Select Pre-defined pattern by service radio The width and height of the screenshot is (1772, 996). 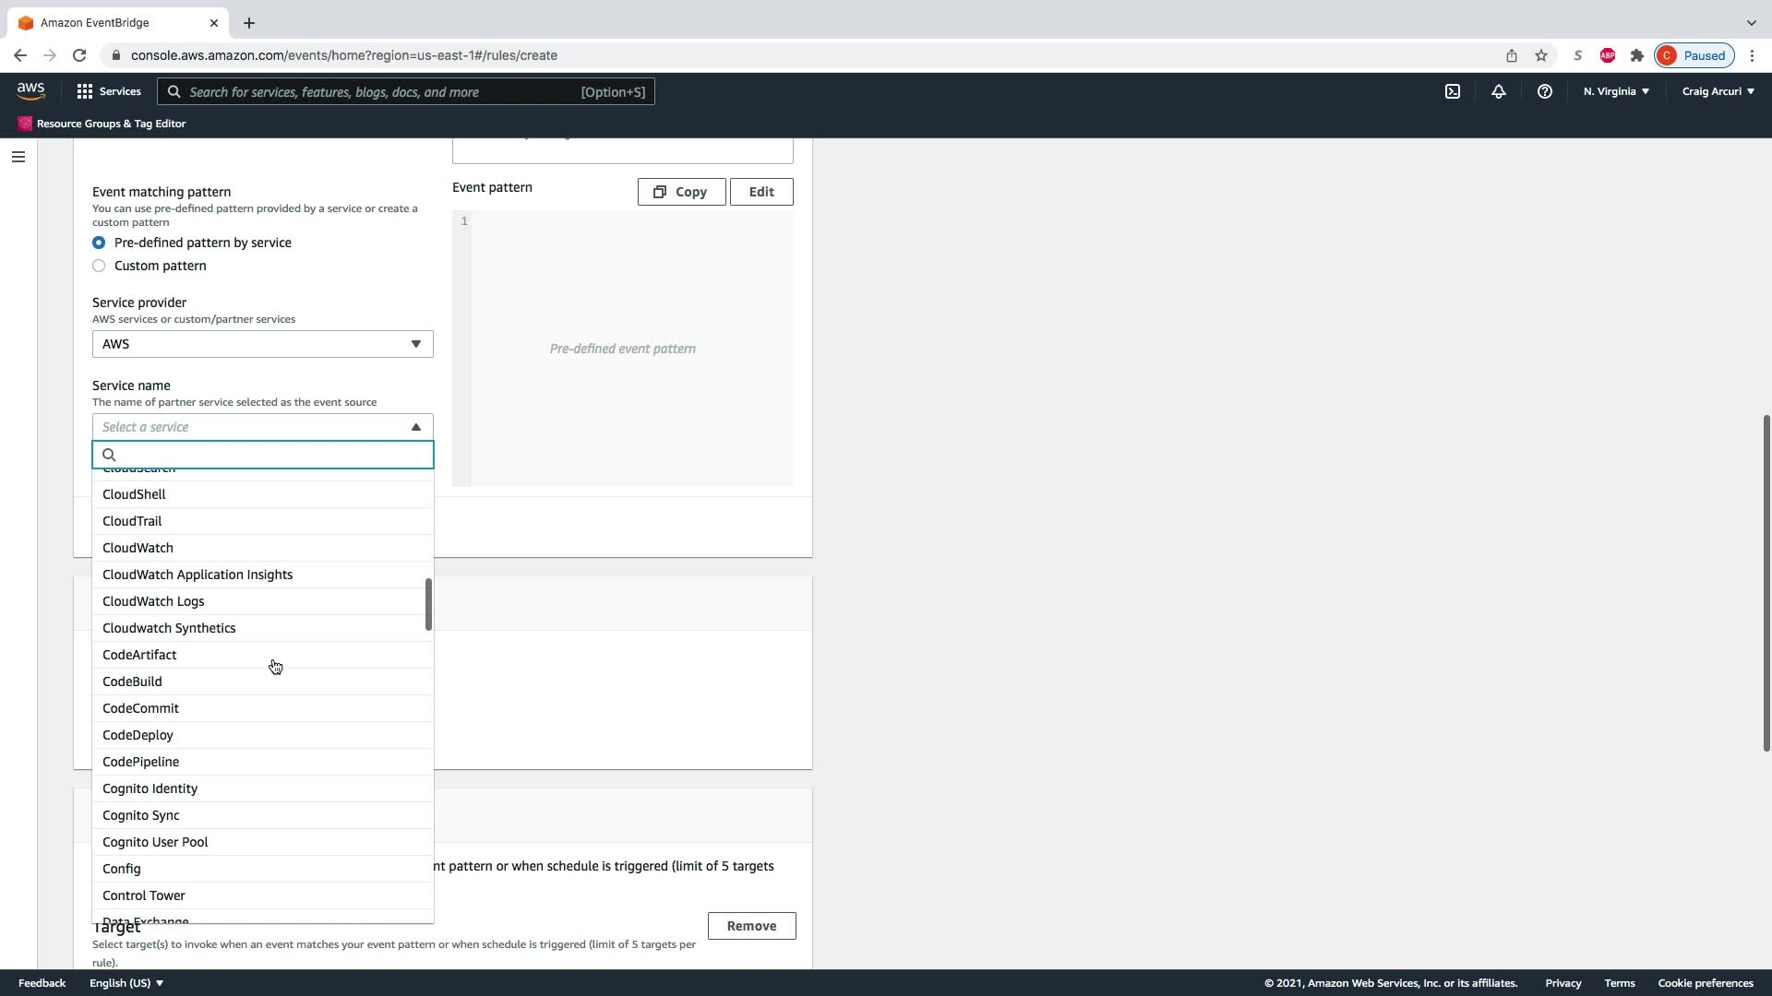(x=99, y=243)
